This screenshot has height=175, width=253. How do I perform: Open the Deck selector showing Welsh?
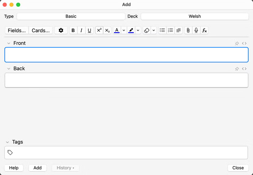[195, 16]
